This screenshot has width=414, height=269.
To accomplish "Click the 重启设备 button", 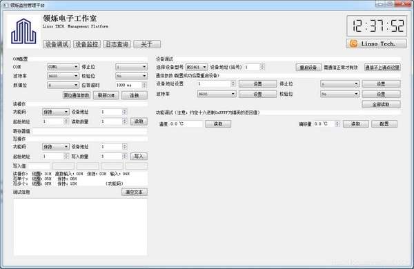I will (308, 68).
